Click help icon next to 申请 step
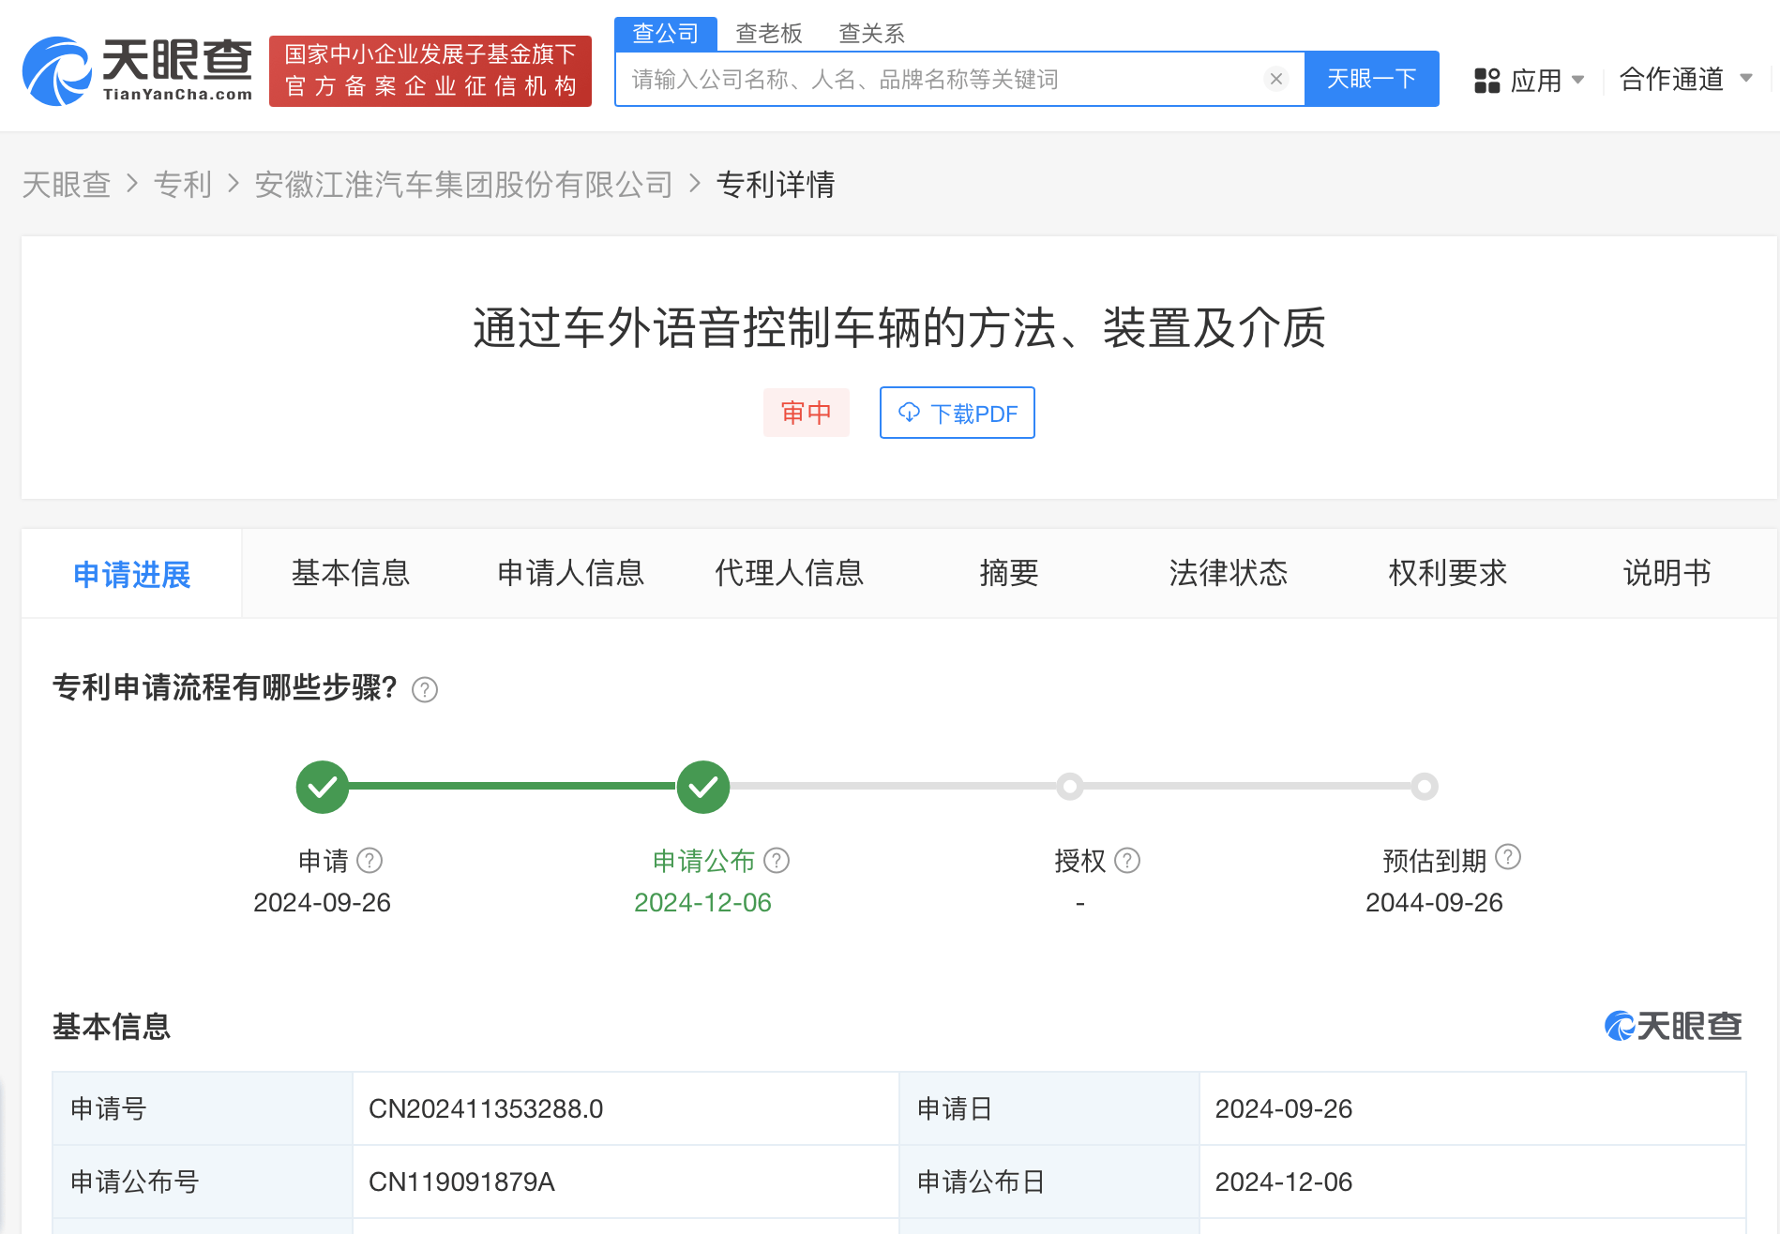1780x1234 pixels. tap(370, 860)
